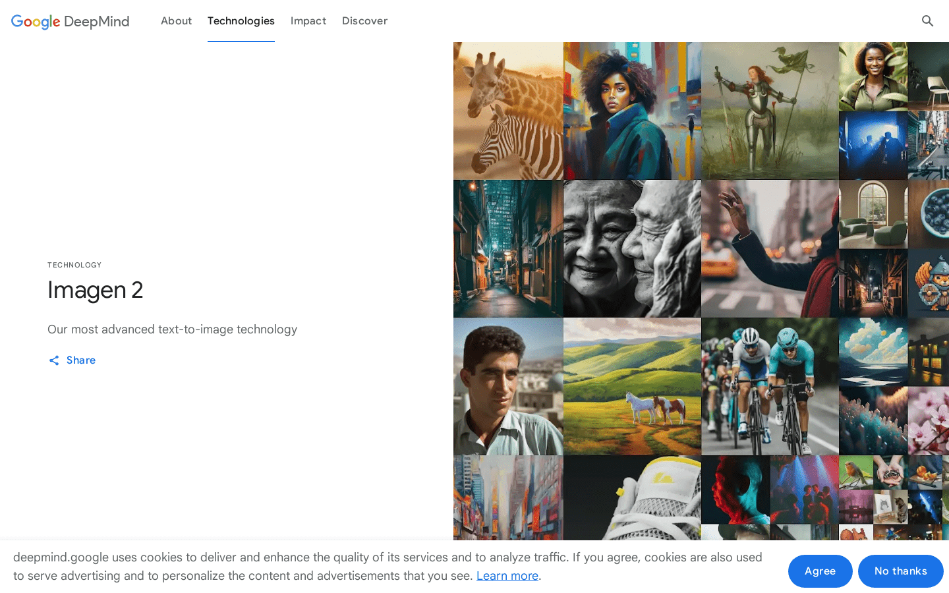Screen dimensions: 949x593
Task: Click the share icon beside Share
Action: click(x=54, y=360)
